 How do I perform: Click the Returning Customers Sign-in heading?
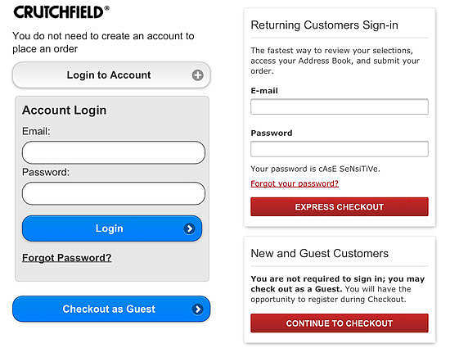click(x=324, y=25)
